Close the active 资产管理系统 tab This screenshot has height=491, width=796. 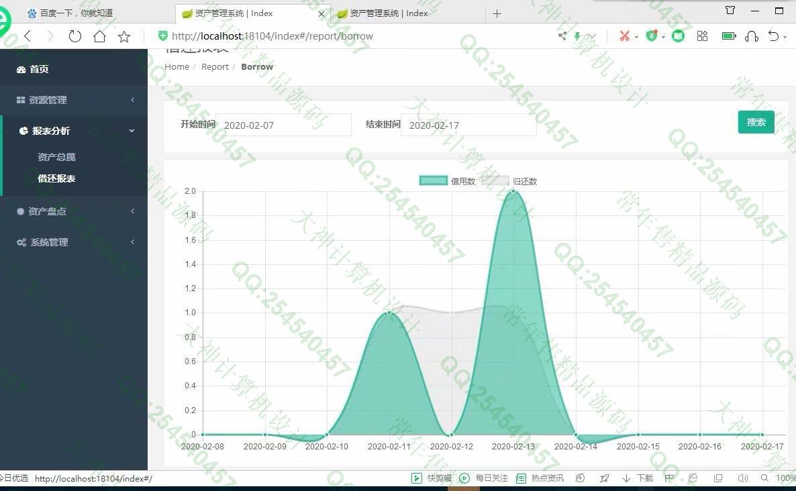pyautogui.click(x=321, y=14)
